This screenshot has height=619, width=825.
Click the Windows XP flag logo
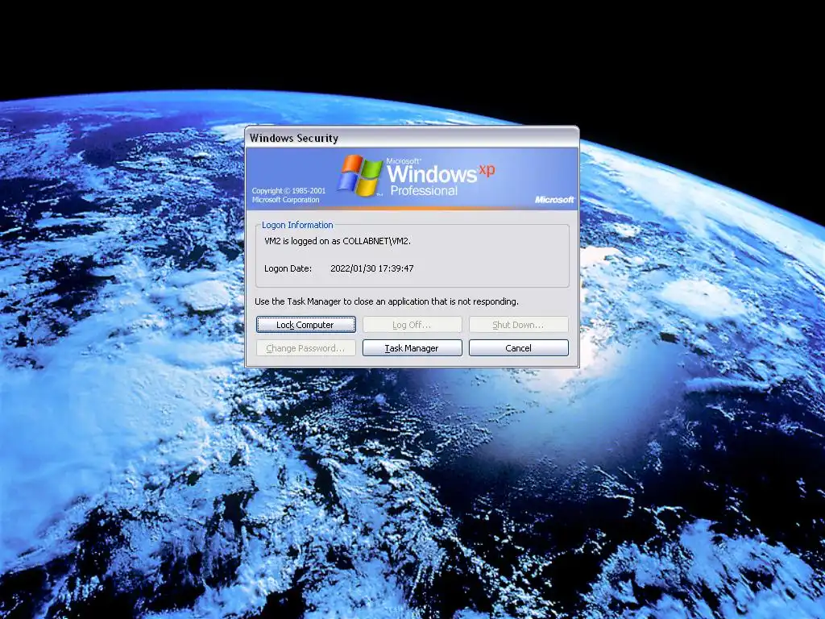(x=360, y=175)
